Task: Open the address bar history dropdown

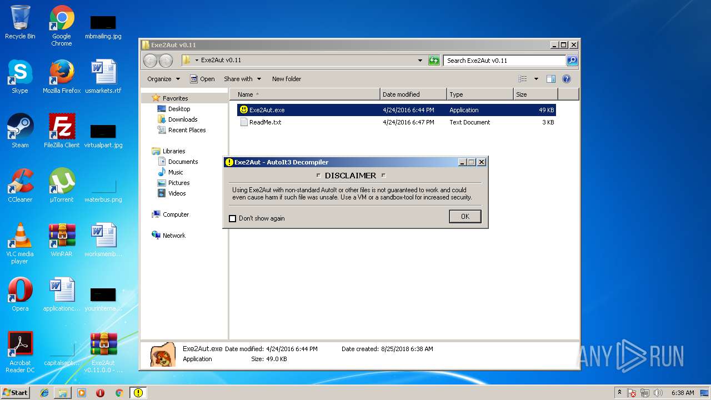Action: click(420, 61)
